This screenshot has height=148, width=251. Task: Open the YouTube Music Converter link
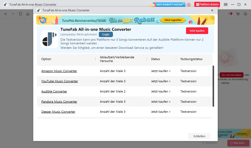tap(60, 81)
